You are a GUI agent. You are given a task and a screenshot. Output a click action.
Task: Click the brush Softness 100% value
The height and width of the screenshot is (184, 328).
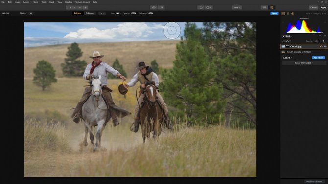(x=150, y=13)
